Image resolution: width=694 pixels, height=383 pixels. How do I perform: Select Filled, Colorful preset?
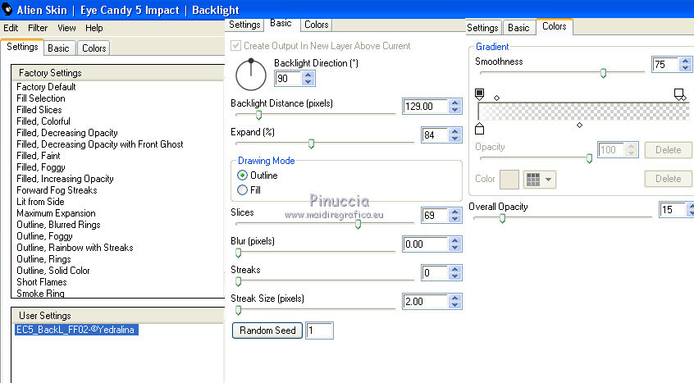[x=43, y=121]
